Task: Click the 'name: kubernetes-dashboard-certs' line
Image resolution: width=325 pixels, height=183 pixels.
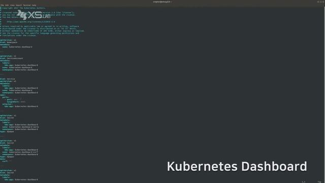Action: click(20, 127)
